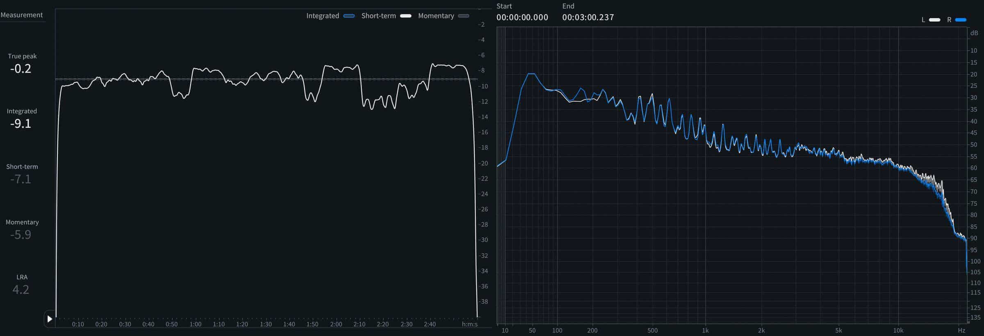This screenshot has height=336, width=984.
Task: Click the 2:00 marker on the timeline
Action: 336,324
